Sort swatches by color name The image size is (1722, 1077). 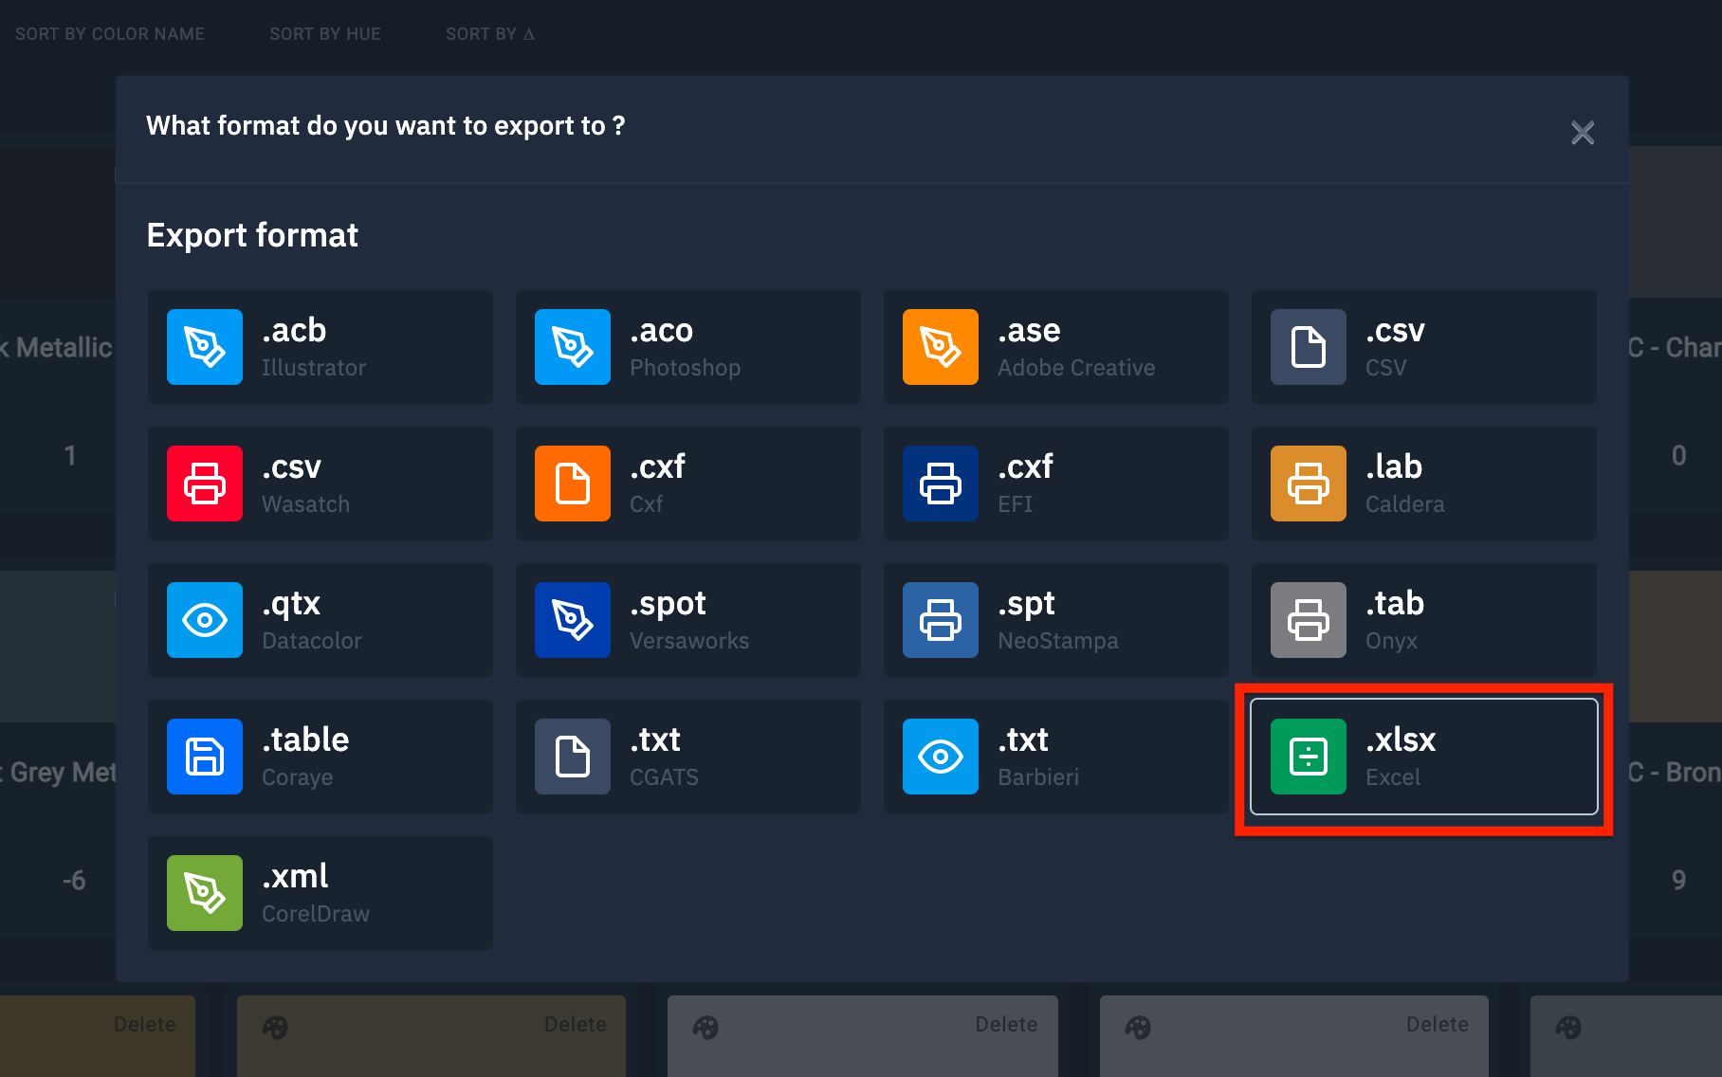click(110, 34)
